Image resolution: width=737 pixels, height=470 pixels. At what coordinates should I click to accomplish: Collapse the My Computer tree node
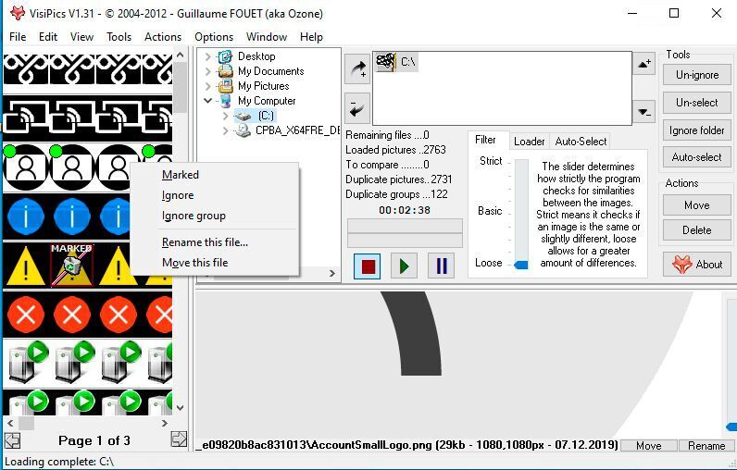pyautogui.click(x=207, y=101)
